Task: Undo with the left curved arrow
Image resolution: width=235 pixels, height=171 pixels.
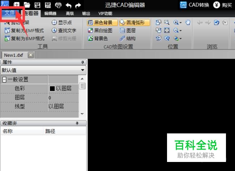Action: (68, 5)
